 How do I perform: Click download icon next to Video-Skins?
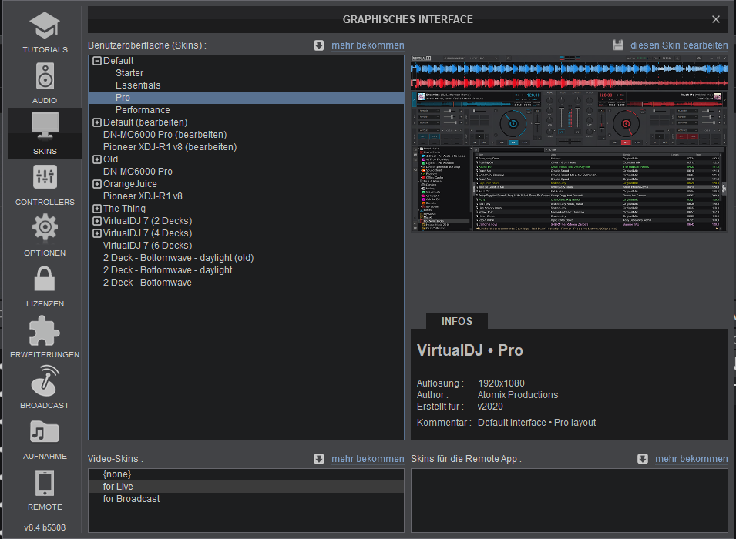coord(319,459)
